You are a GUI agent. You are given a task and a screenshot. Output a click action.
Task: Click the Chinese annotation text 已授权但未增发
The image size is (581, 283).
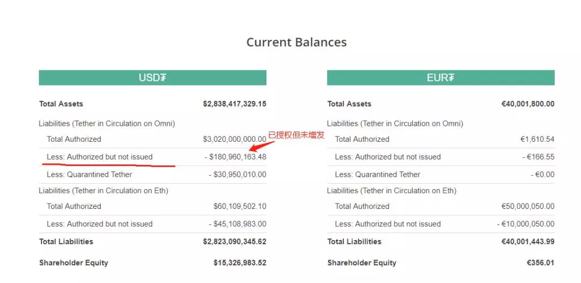(296, 135)
